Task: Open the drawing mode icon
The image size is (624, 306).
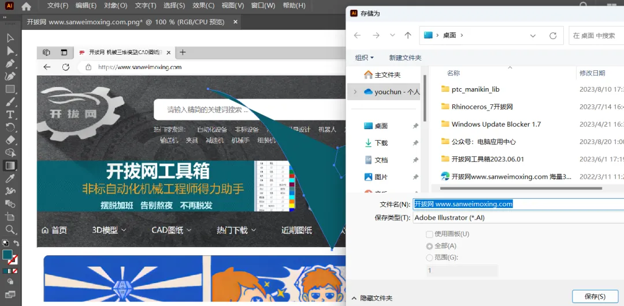Action: pyautogui.click(x=10, y=281)
